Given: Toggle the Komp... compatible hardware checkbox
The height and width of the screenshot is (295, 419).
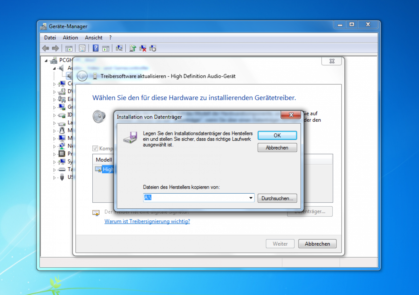Looking at the screenshot, I should coord(95,148).
